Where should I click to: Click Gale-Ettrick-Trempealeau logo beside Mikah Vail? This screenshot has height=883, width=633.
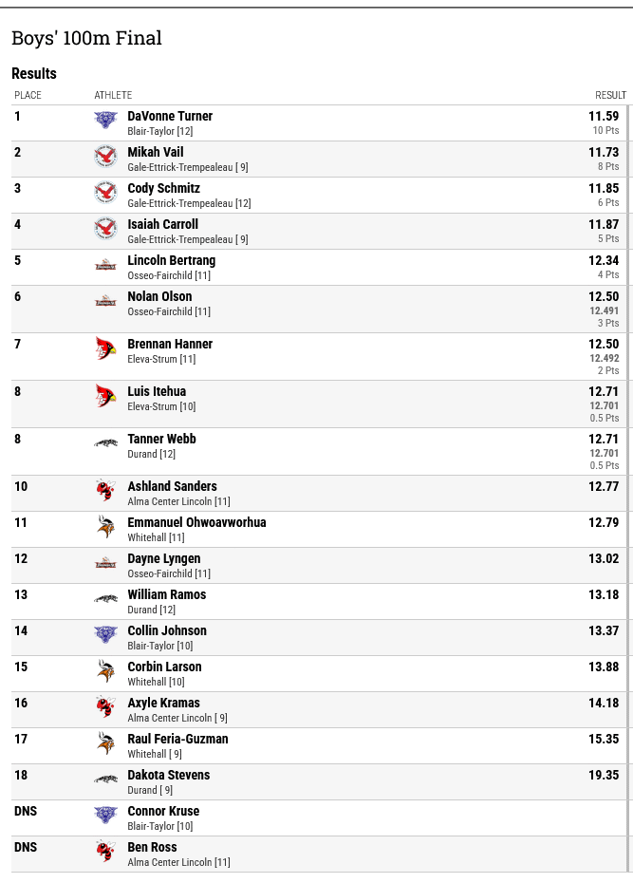tap(105, 157)
